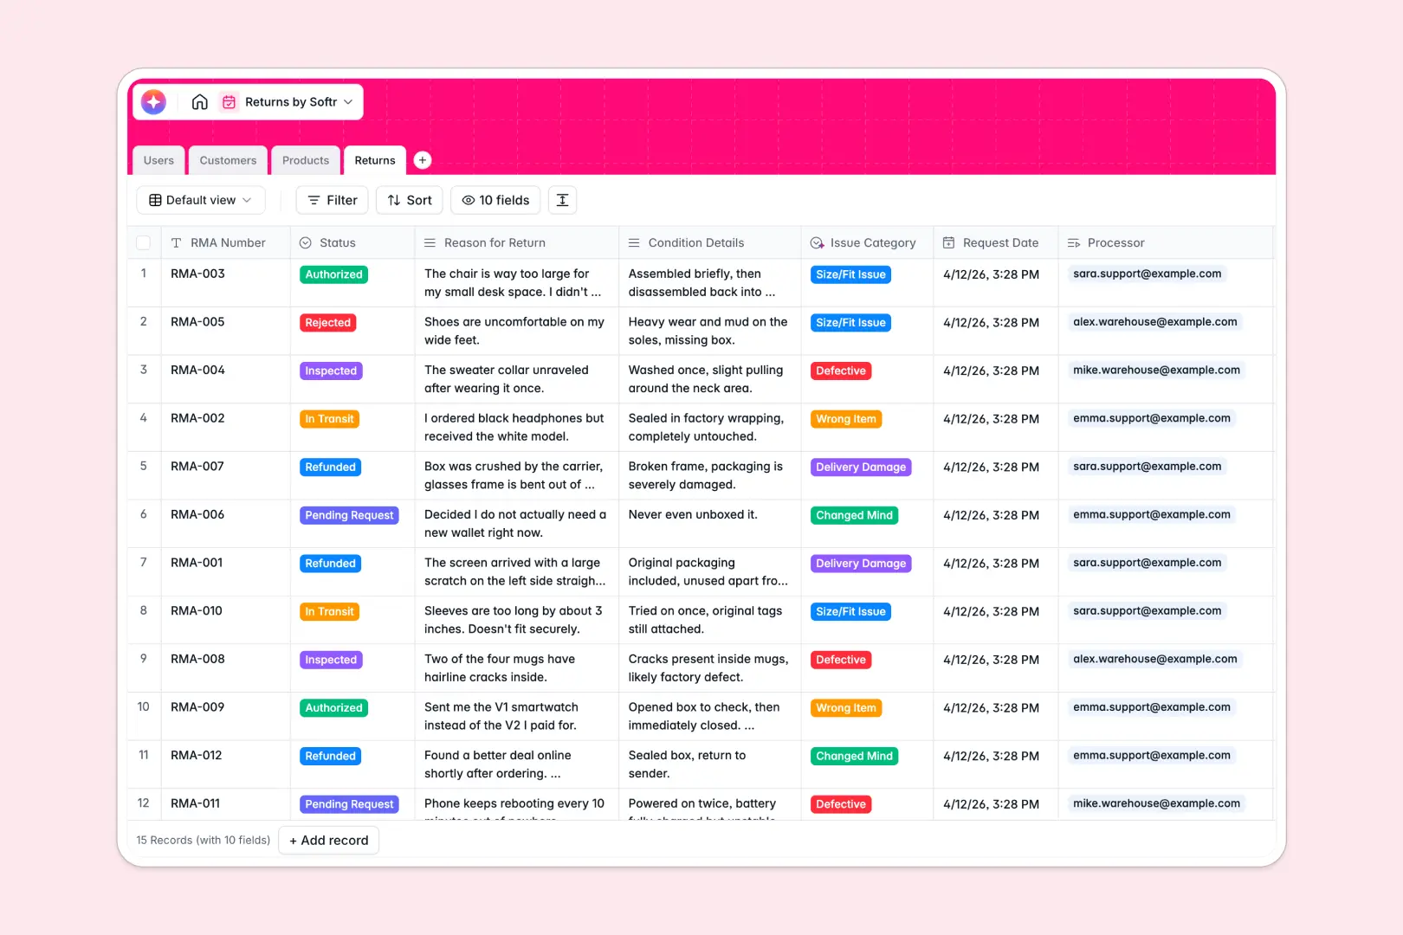
Task: Click the Wrong Item tag for RMA-002
Action: (x=846, y=419)
